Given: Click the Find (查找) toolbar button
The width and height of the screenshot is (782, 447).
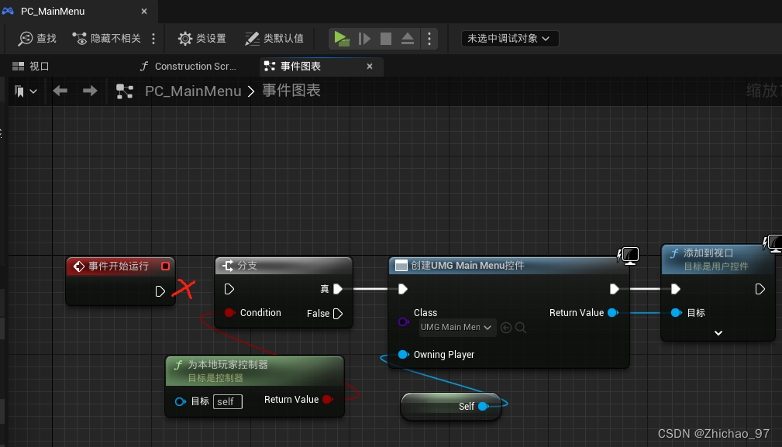Looking at the screenshot, I should (x=37, y=39).
